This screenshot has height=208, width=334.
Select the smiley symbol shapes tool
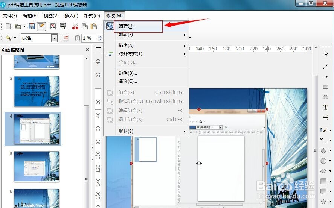coord(323,161)
